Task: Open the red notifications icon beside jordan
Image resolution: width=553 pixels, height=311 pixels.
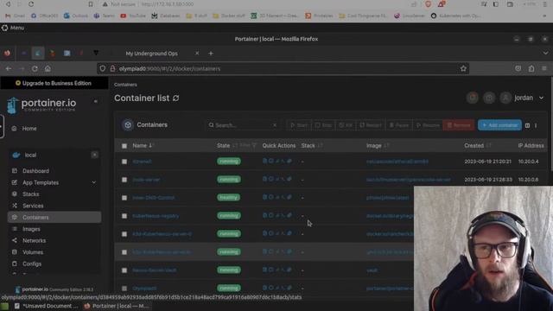Action: 473,98
